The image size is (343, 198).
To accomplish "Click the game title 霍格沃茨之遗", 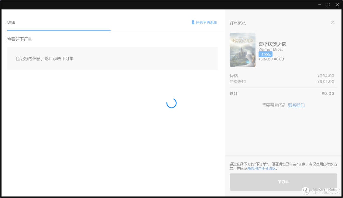I will point(272,44).
